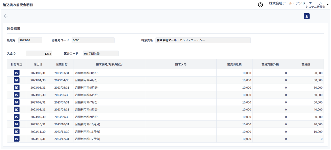Select the 月額利用料(5月分) cell

point(109,88)
